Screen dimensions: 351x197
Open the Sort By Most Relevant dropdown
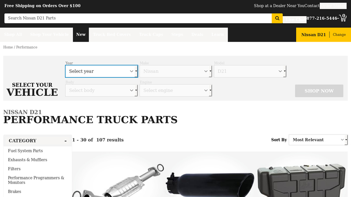(x=318, y=140)
